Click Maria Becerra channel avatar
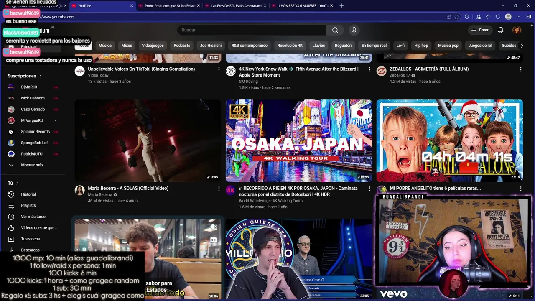535x301 pixels. [79, 191]
